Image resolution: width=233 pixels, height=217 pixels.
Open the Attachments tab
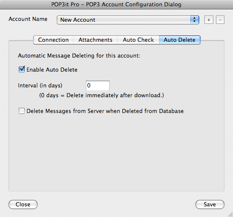96,40
